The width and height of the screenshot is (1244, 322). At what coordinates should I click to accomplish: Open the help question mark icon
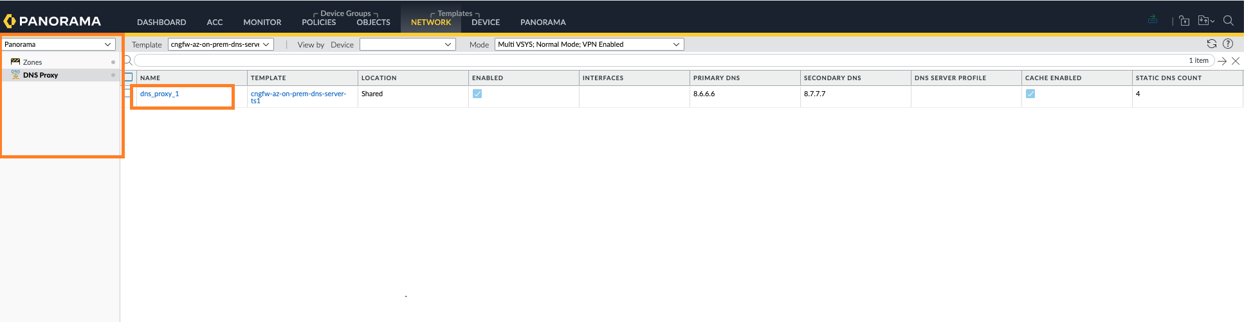coord(1228,44)
